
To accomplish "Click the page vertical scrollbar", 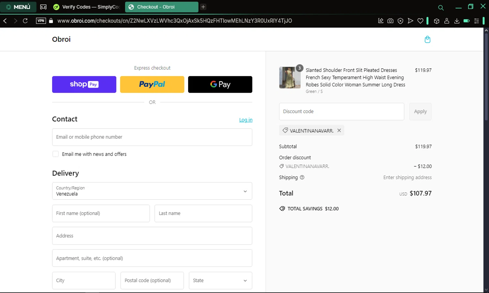I will click(486, 77).
